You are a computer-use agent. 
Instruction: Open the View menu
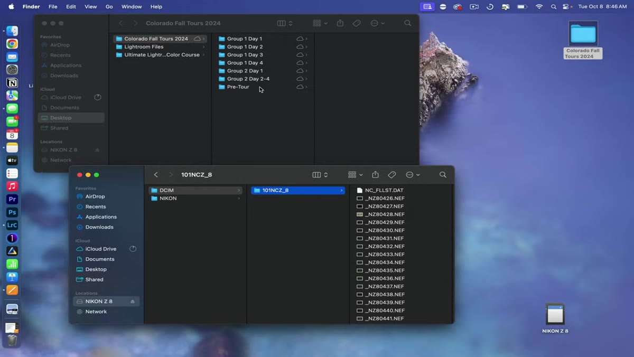(91, 7)
